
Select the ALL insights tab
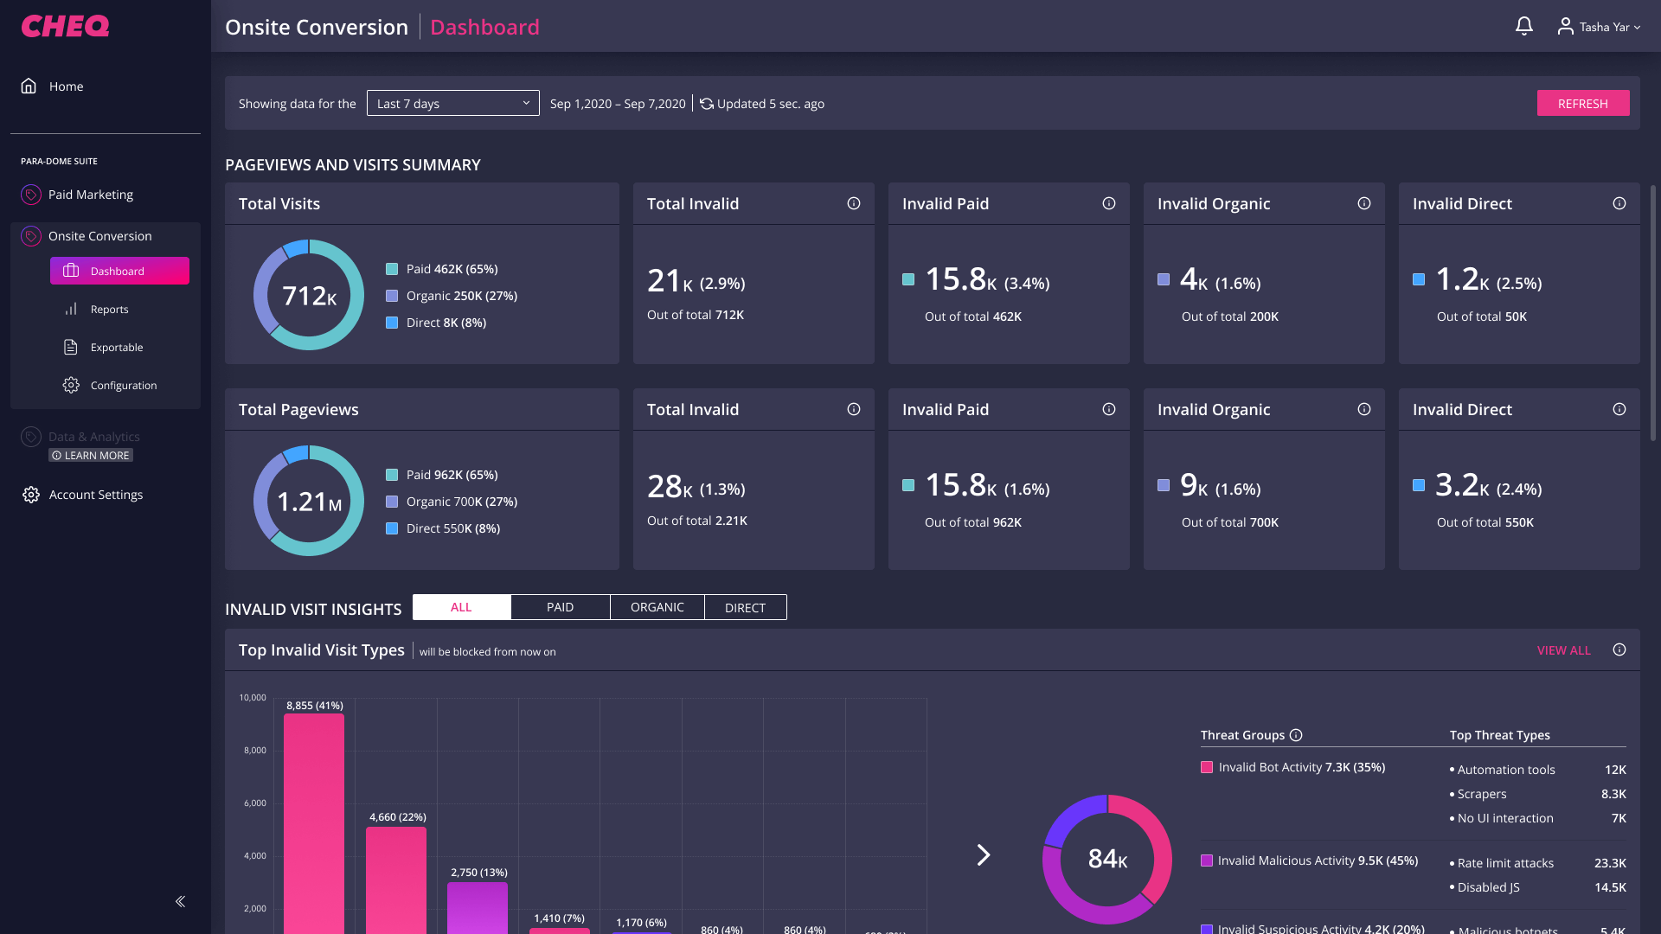click(461, 607)
